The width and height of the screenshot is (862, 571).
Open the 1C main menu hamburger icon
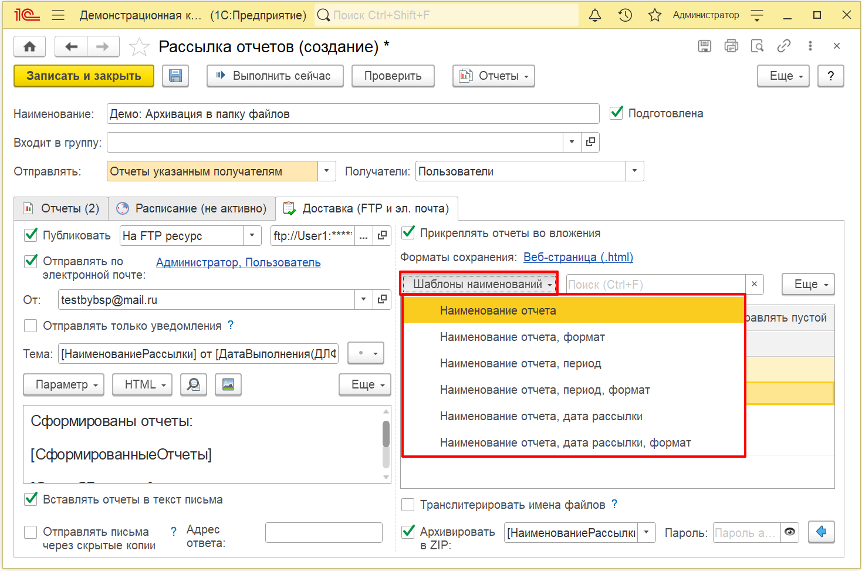click(x=58, y=15)
